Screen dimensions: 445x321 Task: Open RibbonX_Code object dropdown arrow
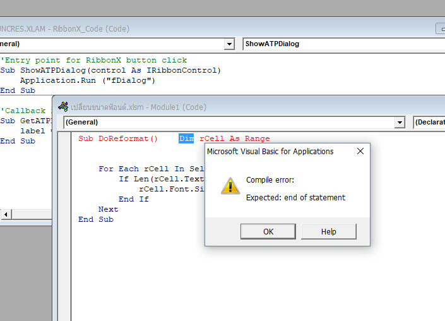[x=229, y=44]
